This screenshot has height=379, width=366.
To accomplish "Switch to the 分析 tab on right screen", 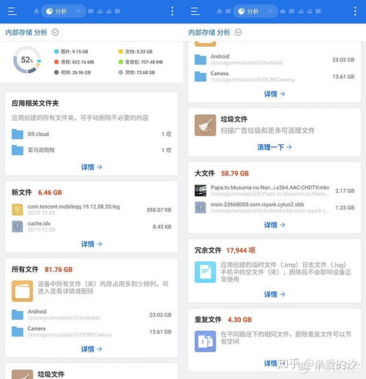I will click(252, 11).
